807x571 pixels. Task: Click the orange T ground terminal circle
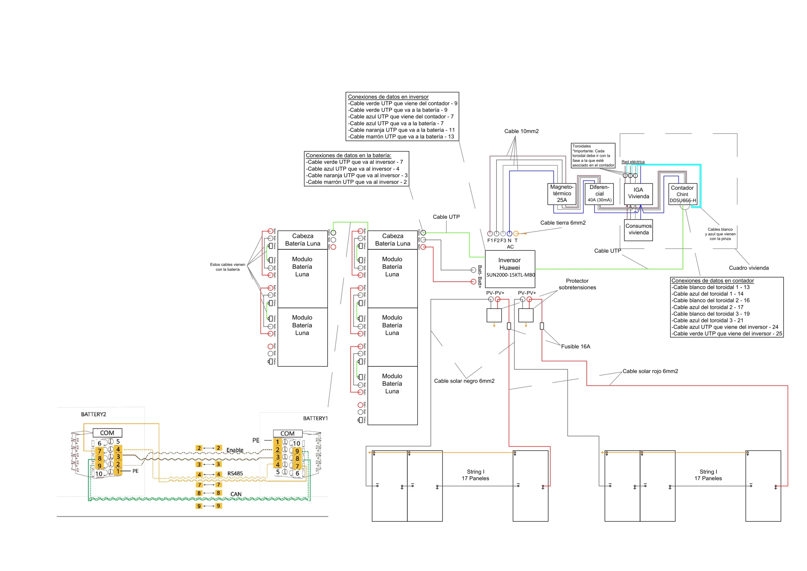tap(516, 234)
